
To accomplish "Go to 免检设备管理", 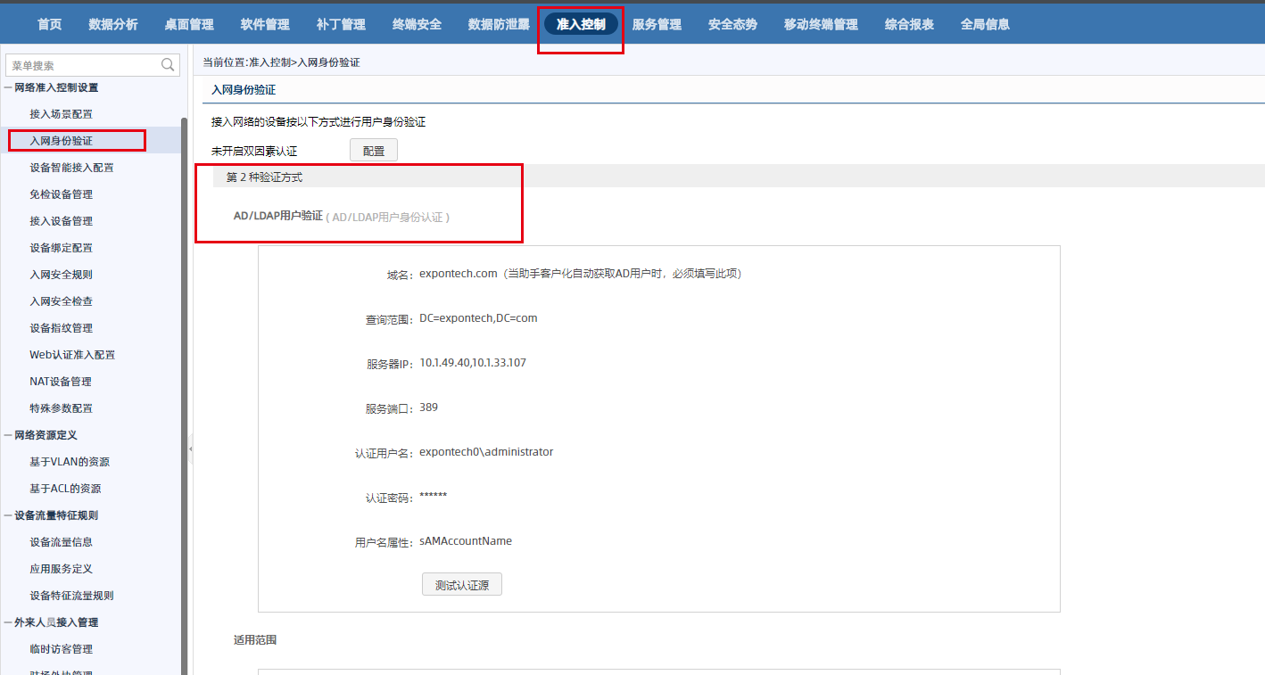I will (x=61, y=194).
